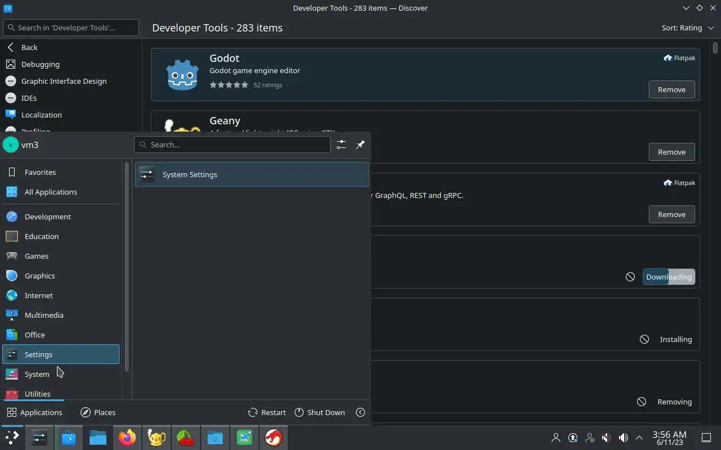Click the Show Desktop button
This screenshot has width=721, height=450.
pos(706,438)
